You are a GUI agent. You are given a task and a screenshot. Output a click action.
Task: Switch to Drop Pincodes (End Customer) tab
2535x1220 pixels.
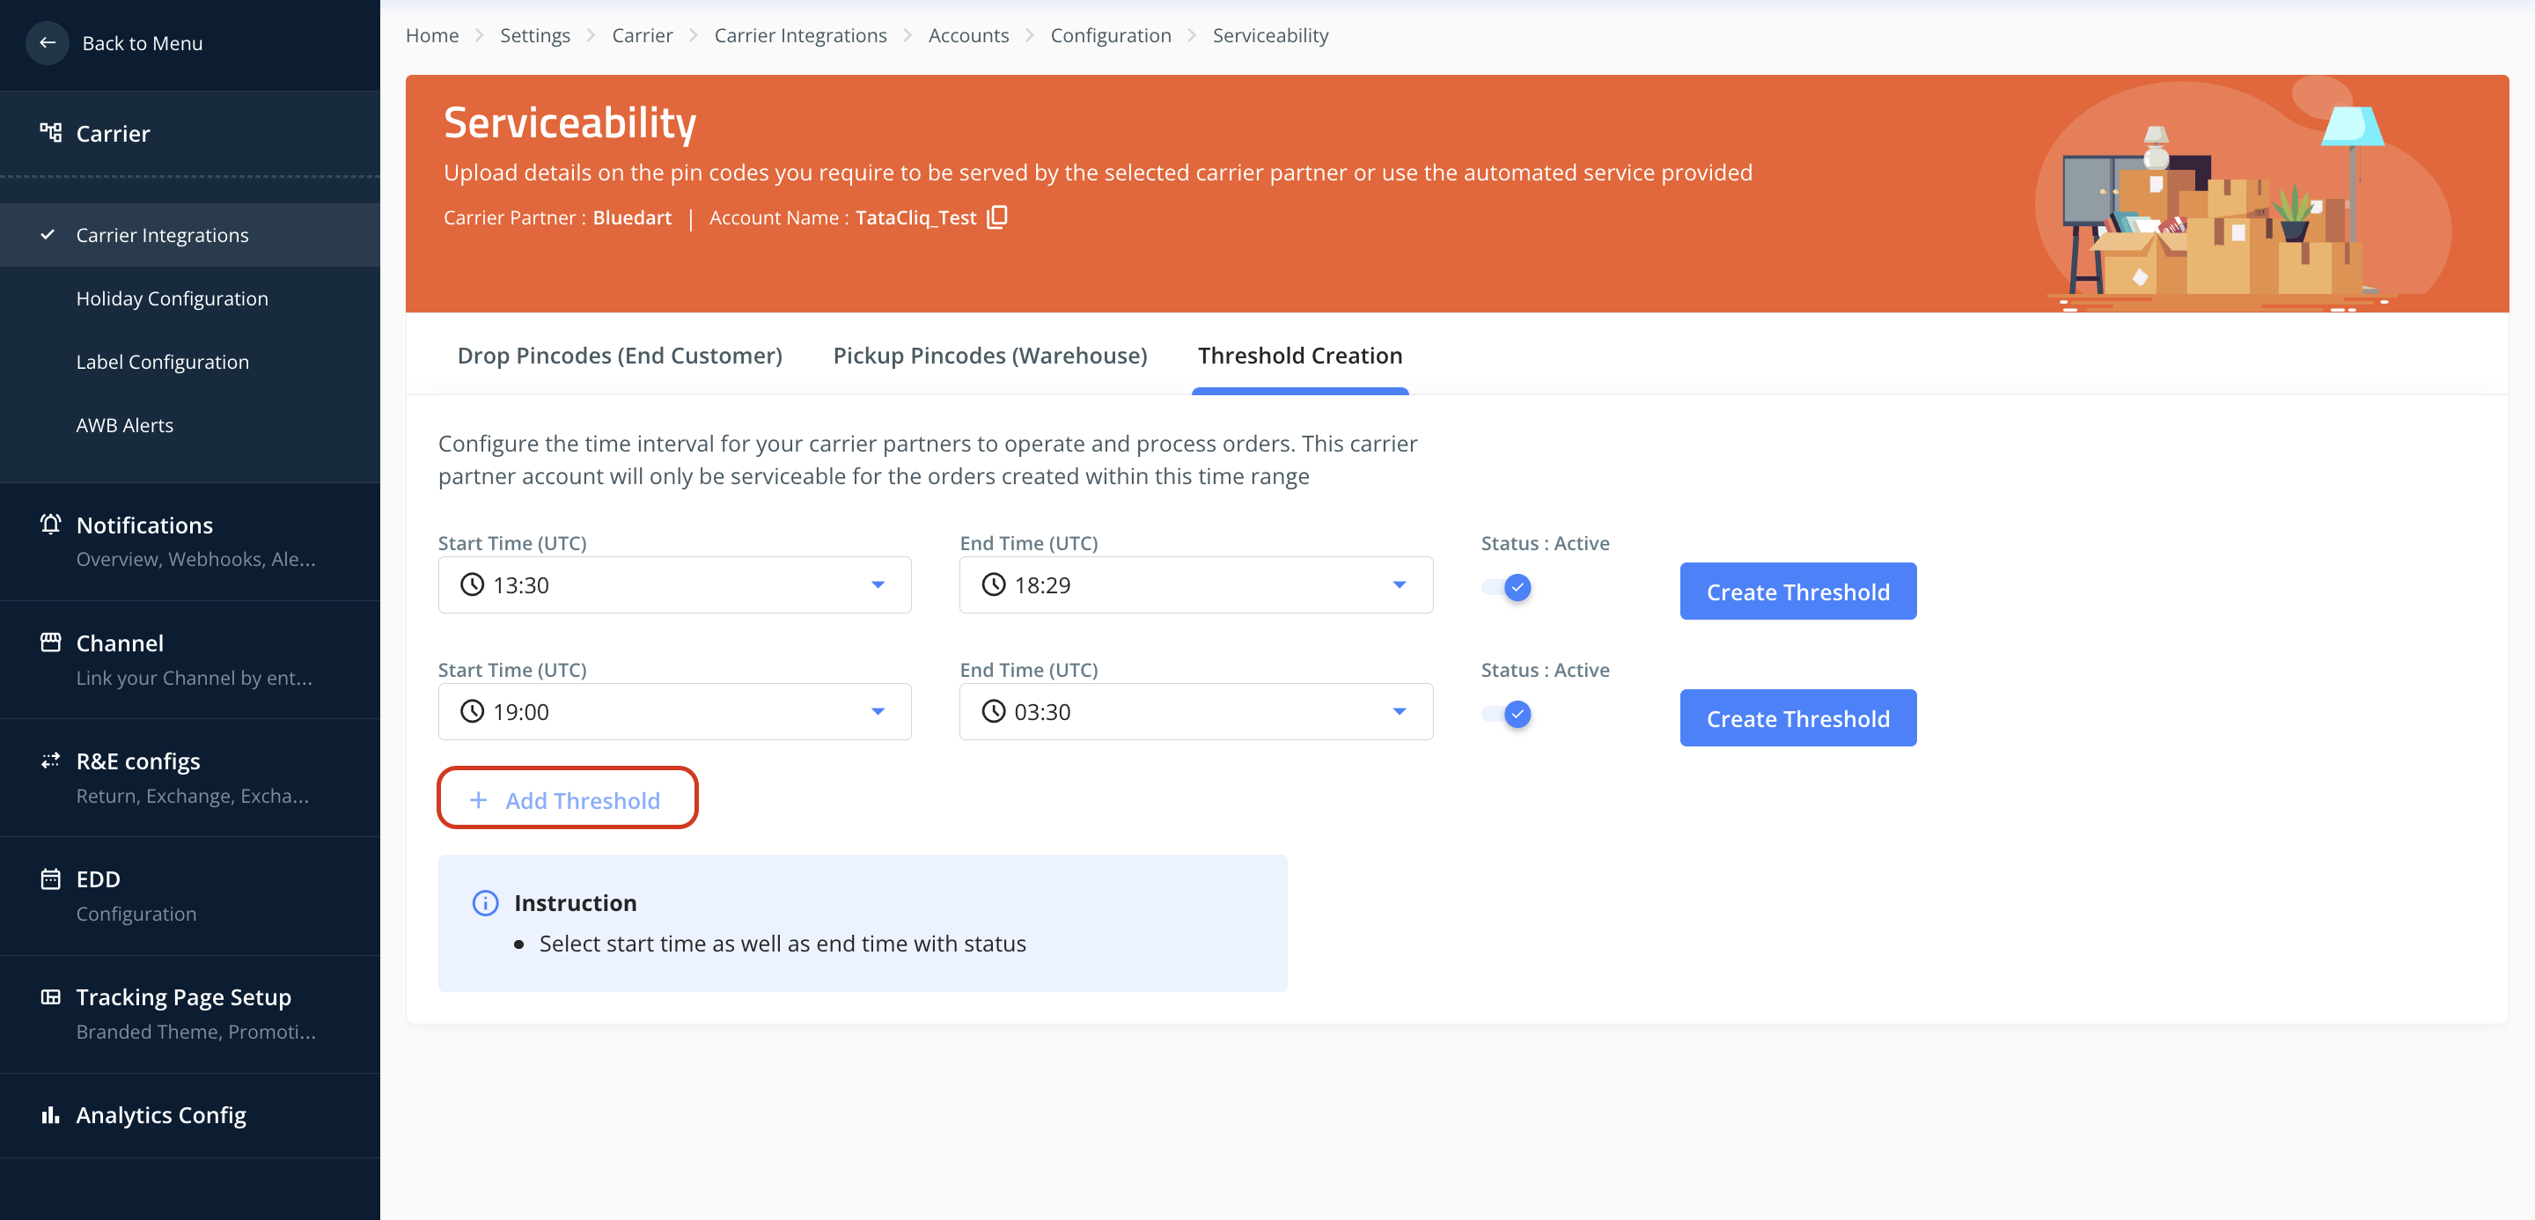[619, 356]
